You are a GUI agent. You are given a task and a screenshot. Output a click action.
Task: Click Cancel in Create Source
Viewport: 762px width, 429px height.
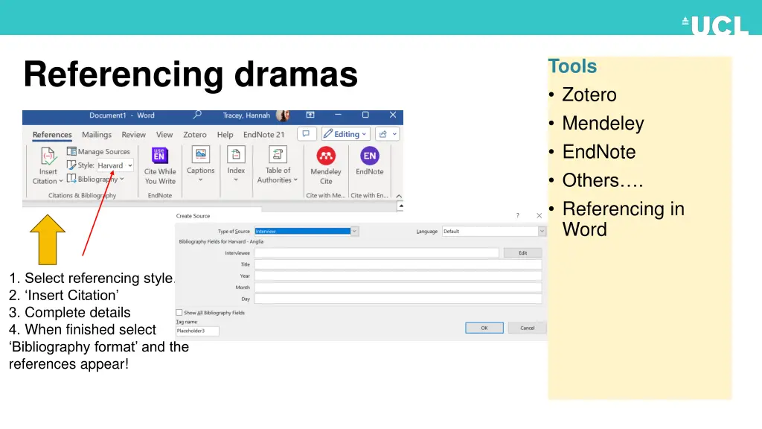[528, 328]
